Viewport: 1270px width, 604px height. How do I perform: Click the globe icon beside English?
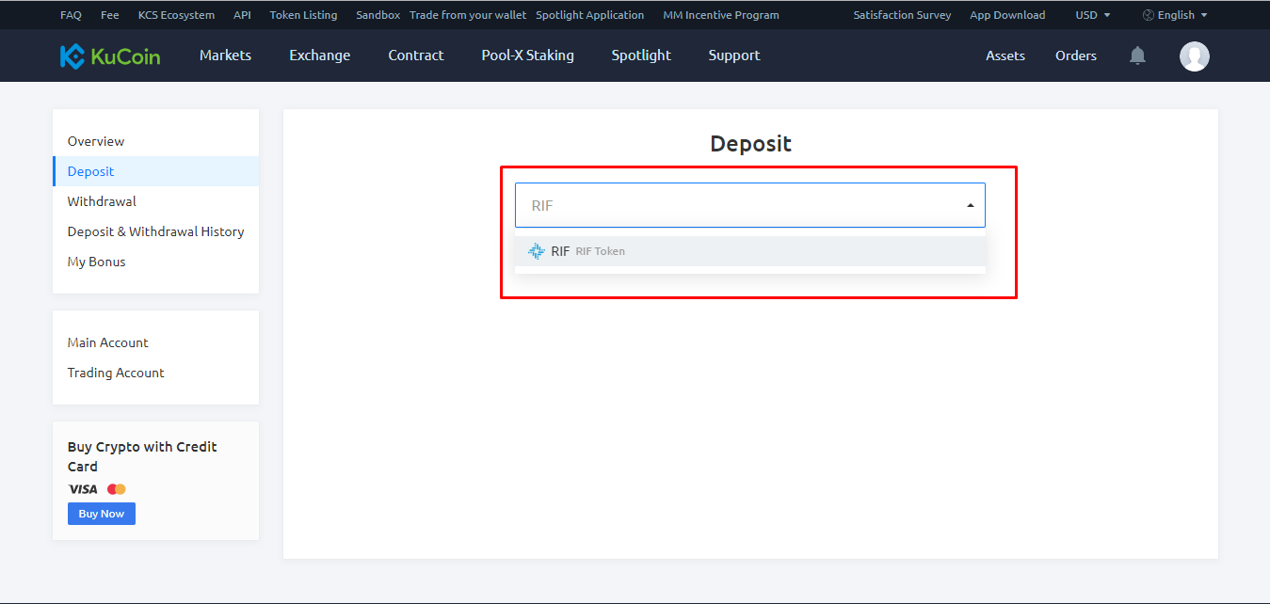point(1149,15)
